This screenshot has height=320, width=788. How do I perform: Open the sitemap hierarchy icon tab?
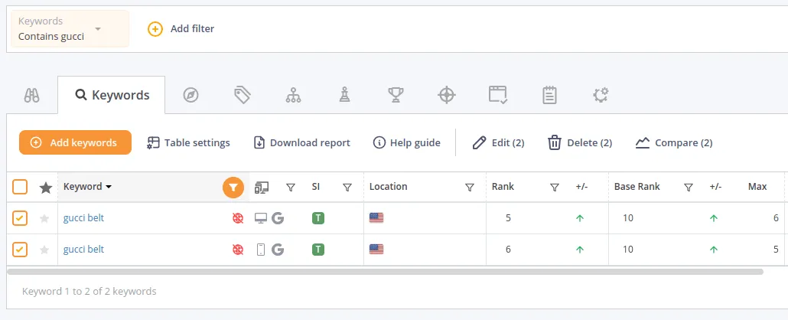[293, 95]
